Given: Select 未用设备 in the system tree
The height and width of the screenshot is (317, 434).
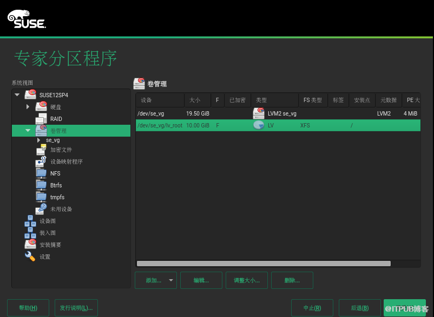Looking at the screenshot, I should pos(61,209).
